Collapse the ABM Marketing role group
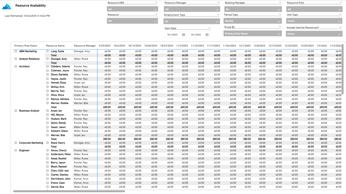This screenshot has height=194, width=346. [x=16, y=51]
